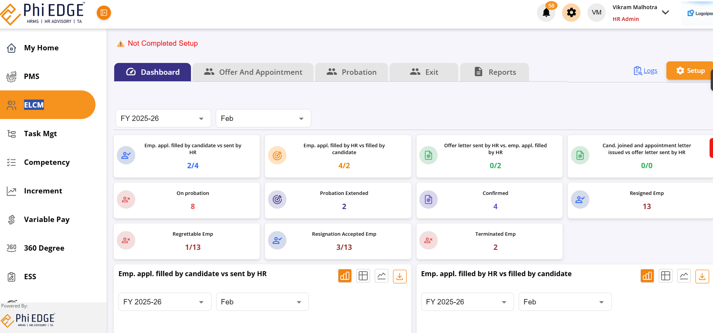
Task: Show table view for candidate vs HR chart
Action: click(x=363, y=276)
